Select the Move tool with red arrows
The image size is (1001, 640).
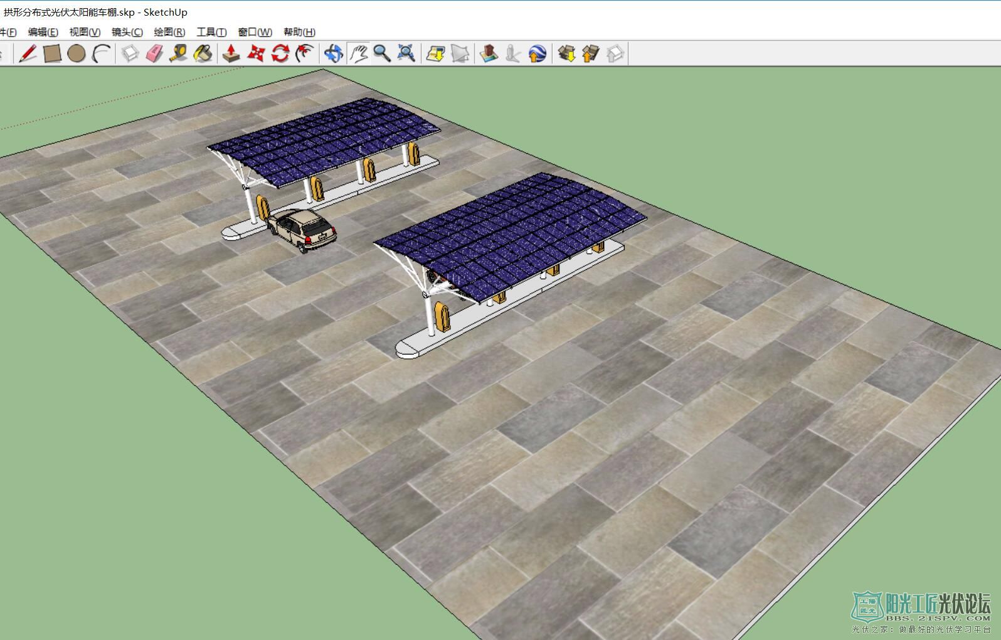[255, 53]
